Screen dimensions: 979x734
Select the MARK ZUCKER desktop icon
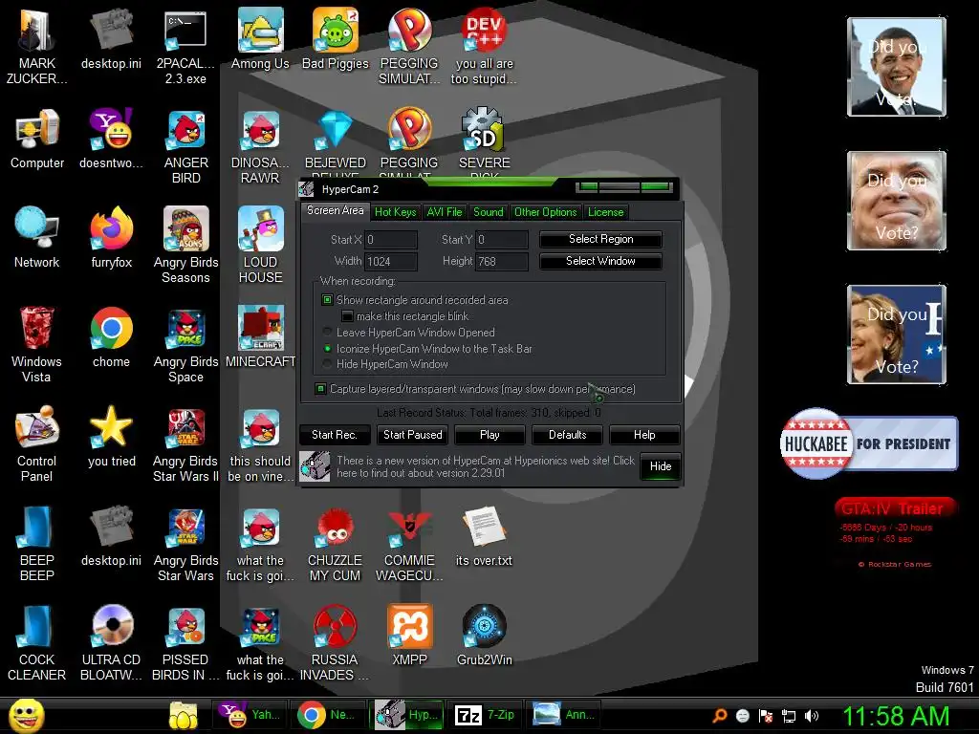(37, 46)
